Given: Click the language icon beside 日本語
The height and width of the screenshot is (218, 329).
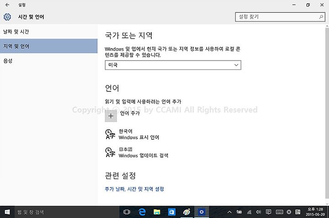Looking at the screenshot, I should [x=110, y=152].
